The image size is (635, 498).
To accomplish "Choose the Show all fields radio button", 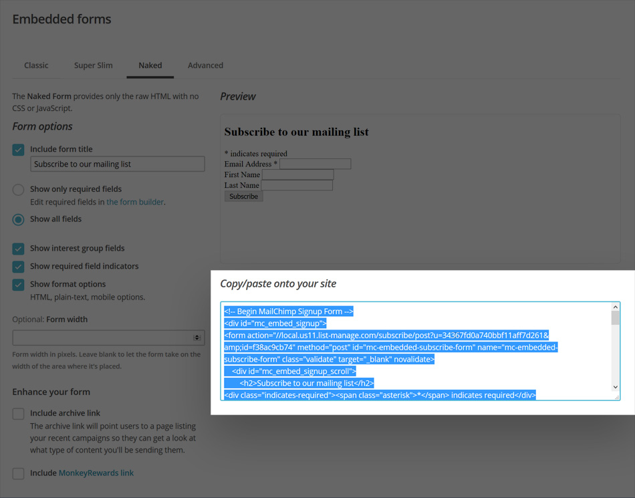I will pos(18,219).
